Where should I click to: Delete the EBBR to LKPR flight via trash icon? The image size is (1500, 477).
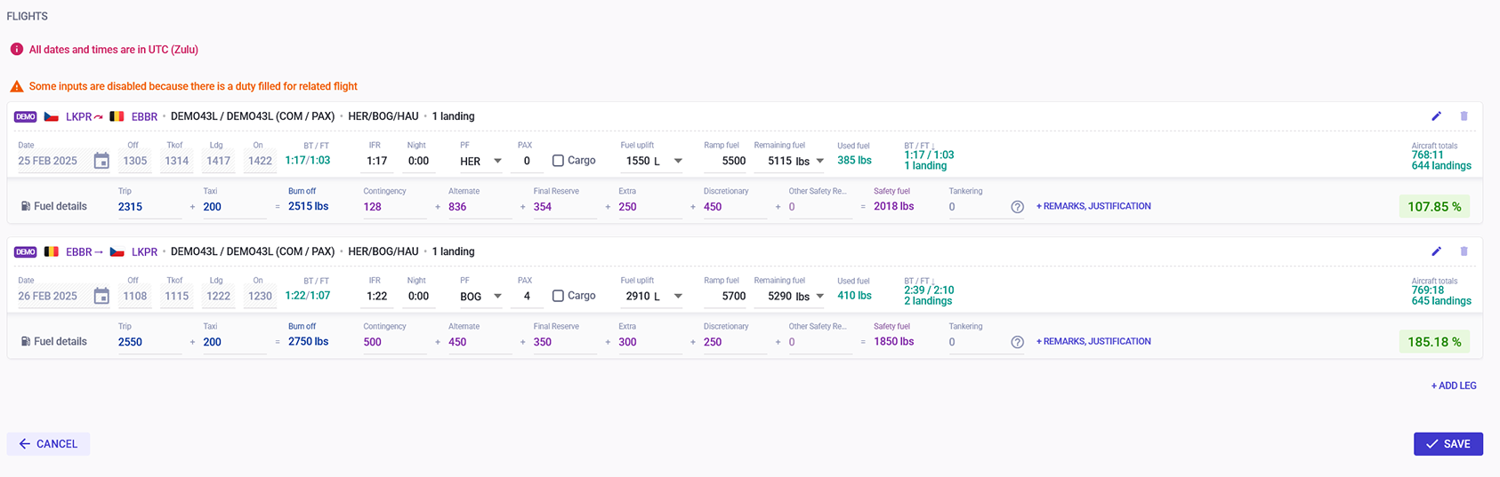click(x=1464, y=251)
